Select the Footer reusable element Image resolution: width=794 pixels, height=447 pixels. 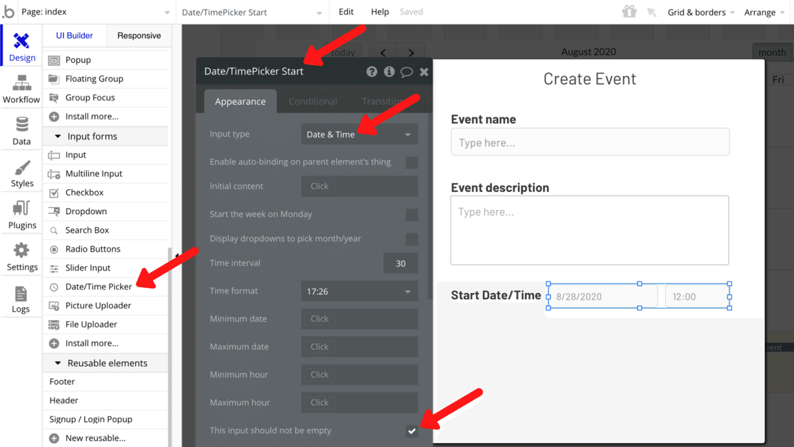[105, 382]
